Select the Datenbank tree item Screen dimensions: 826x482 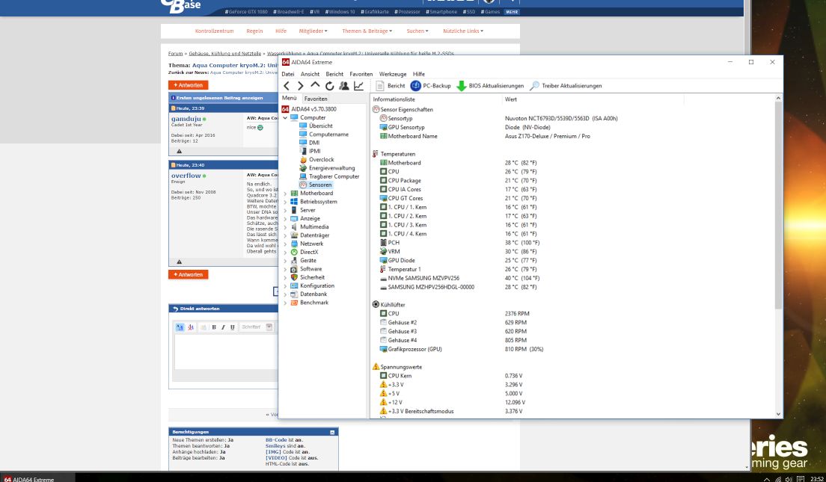[313, 294]
